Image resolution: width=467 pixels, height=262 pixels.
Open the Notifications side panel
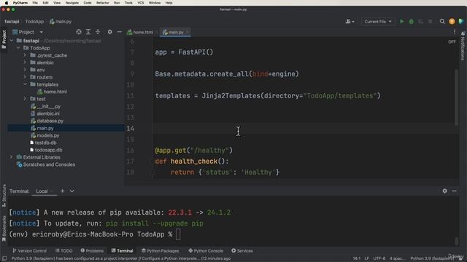click(463, 46)
